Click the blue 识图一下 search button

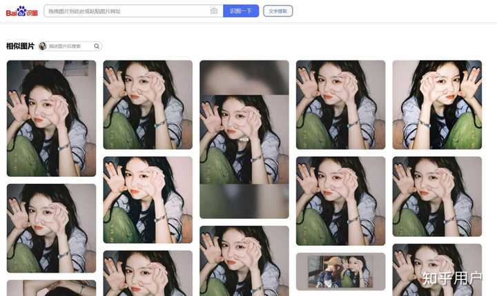(241, 11)
